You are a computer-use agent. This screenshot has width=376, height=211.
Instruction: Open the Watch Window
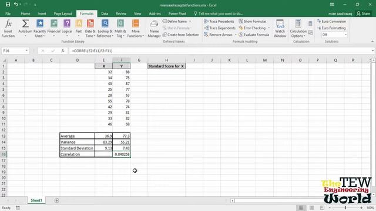[280, 29]
